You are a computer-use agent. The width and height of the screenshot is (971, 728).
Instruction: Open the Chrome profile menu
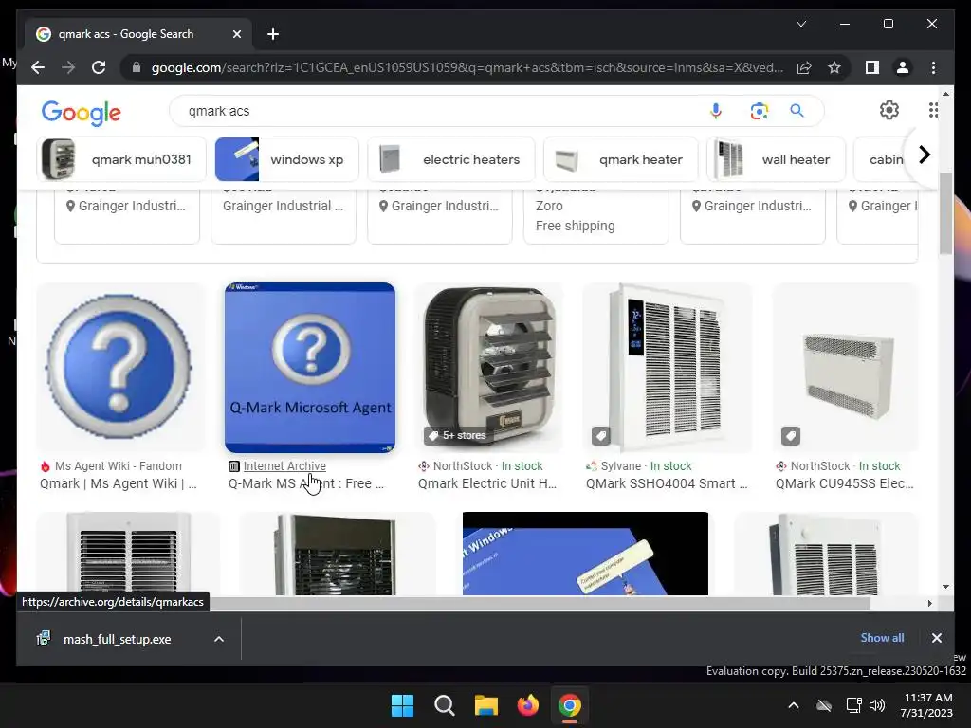[x=903, y=67]
